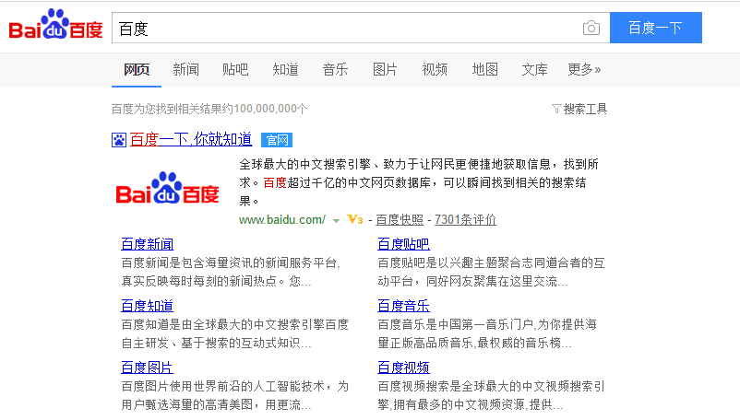Open the 地图 tab
This screenshot has width=740, height=420.
(x=484, y=70)
